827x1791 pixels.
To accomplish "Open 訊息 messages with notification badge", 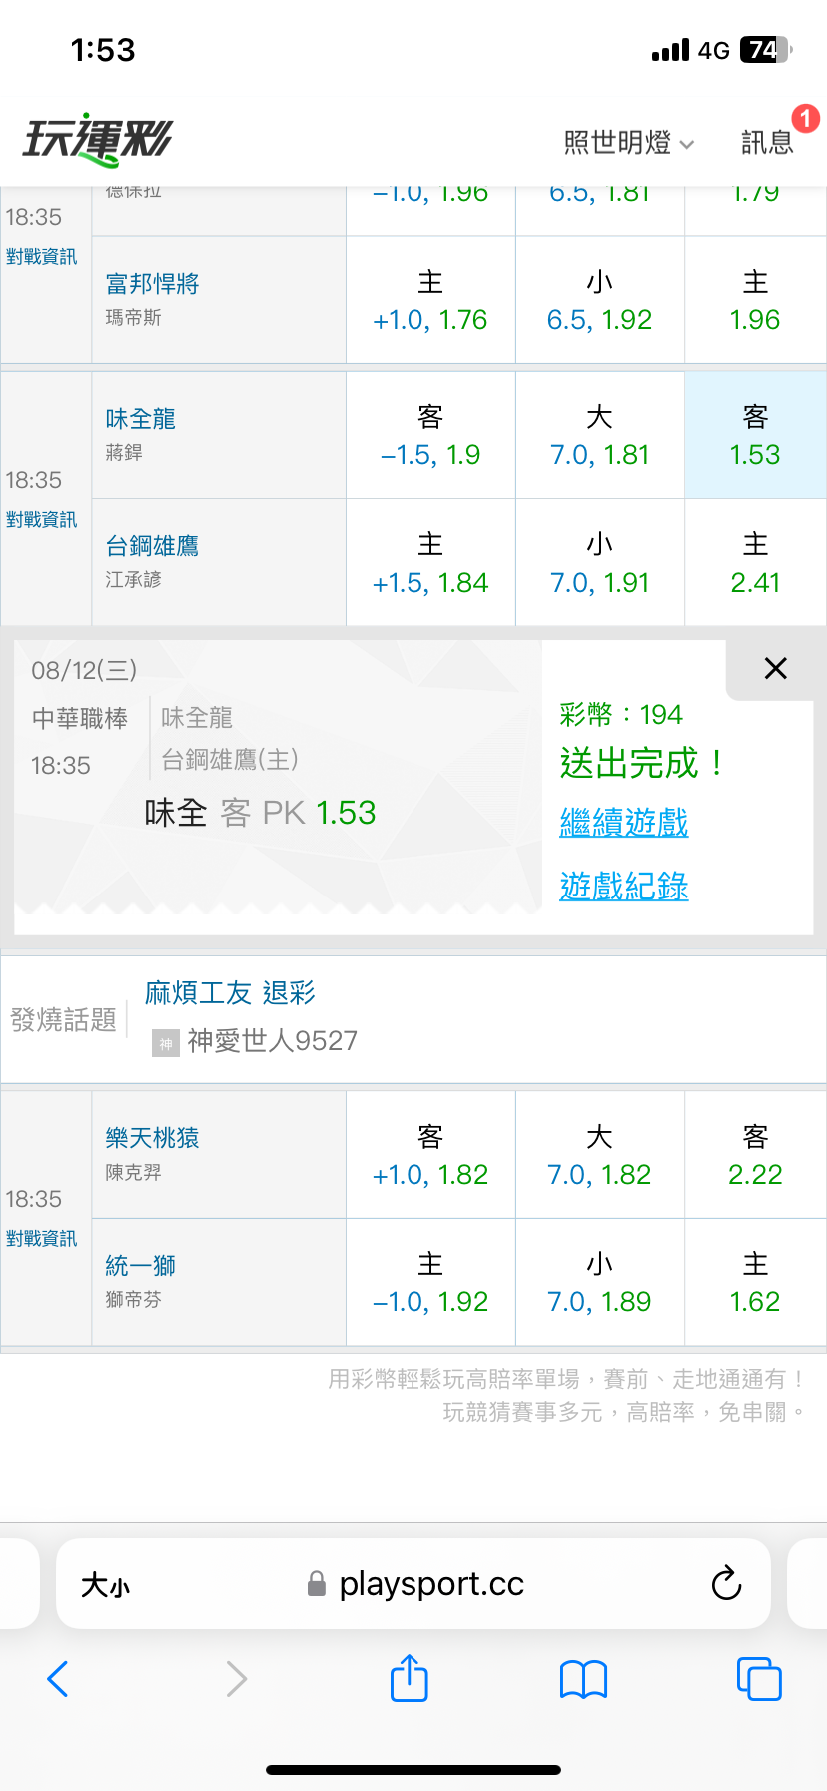I will point(771,142).
